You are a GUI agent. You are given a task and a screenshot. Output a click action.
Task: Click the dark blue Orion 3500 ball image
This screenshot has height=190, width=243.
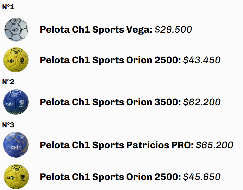(16, 102)
